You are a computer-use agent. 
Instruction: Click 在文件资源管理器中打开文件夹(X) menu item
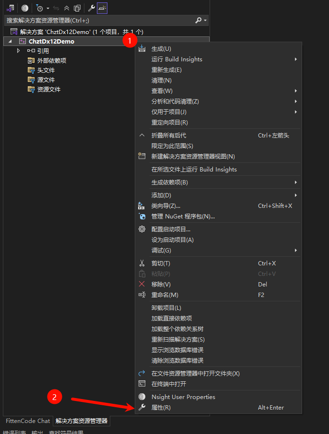(195, 374)
